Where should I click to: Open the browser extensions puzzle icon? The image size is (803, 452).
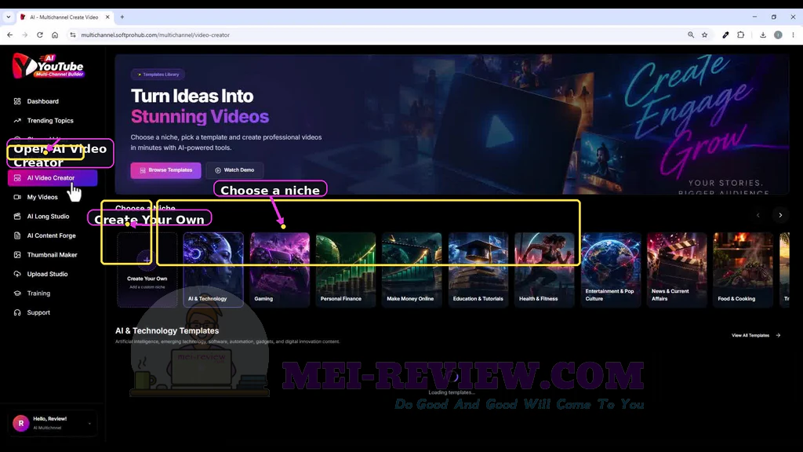point(740,35)
